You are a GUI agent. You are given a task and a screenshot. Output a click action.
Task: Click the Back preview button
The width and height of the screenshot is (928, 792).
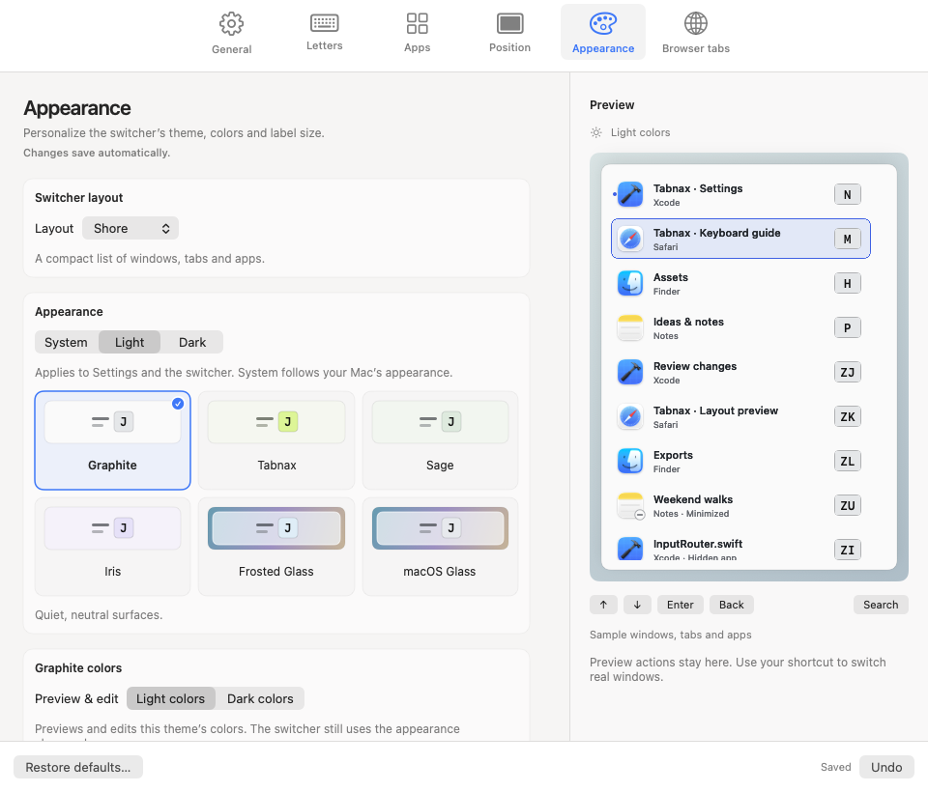point(732,605)
